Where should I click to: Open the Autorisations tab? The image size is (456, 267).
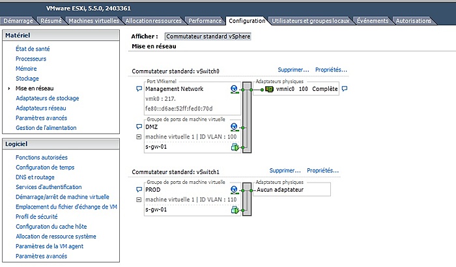click(414, 21)
